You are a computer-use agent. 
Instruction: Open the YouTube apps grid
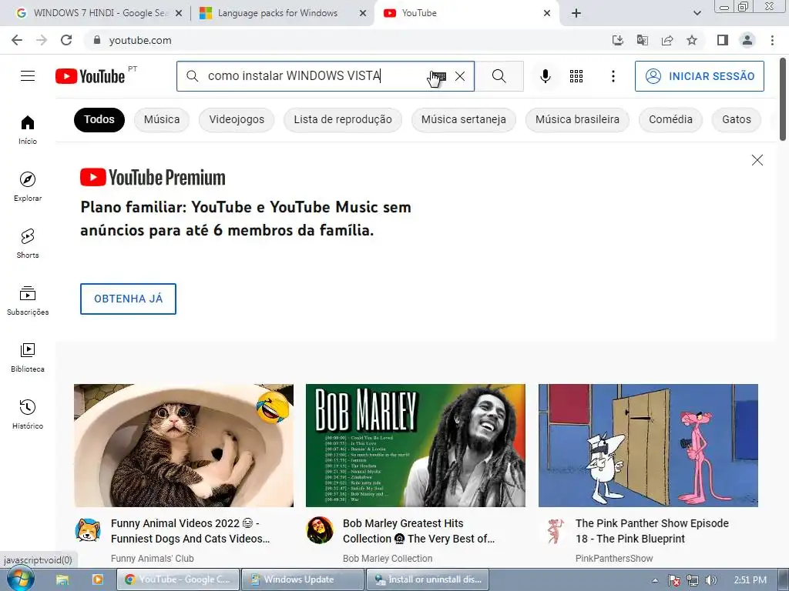tap(576, 76)
